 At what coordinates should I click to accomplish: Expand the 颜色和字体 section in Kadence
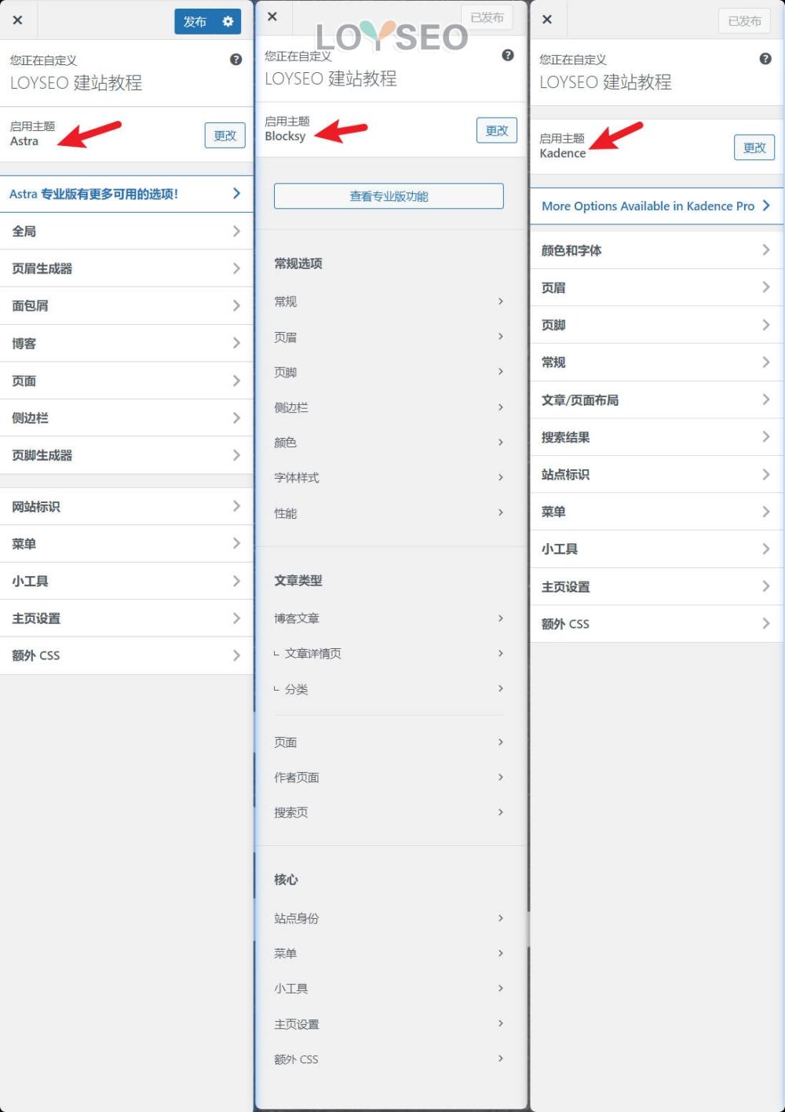[x=655, y=250]
